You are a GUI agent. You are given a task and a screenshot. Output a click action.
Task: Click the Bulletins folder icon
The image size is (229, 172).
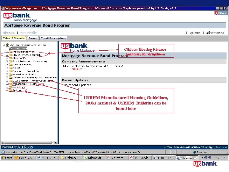tap(10, 90)
